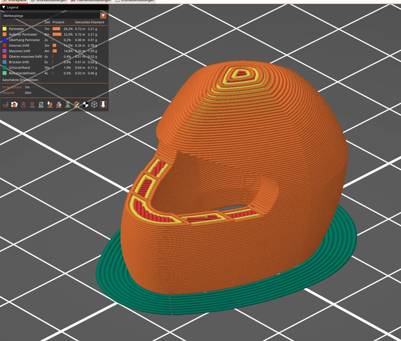Toggle travel moves display in legend toolbar
Screen dimensions: 401x341
click(6, 104)
